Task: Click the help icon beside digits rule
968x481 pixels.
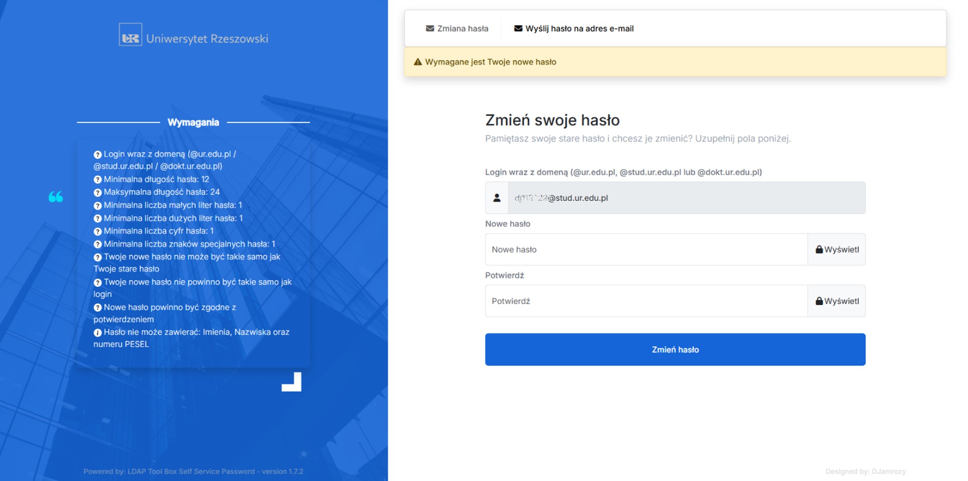Action: pos(98,232)
